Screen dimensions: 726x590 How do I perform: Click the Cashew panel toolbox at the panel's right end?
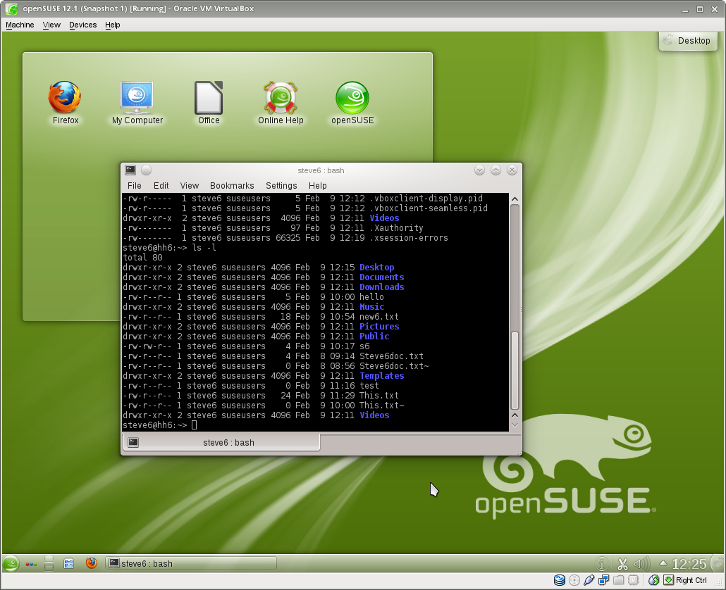(718, 563)
